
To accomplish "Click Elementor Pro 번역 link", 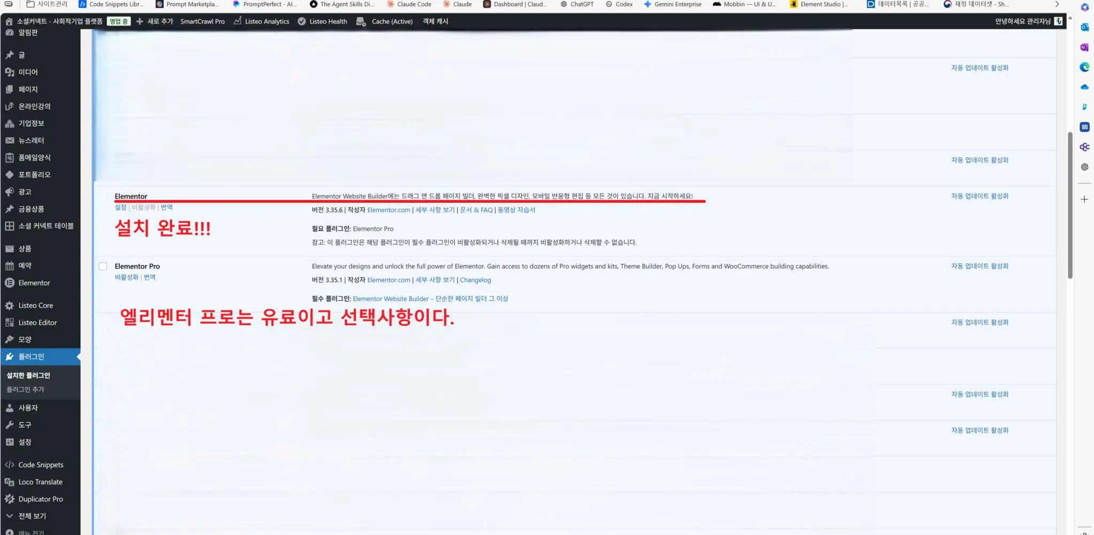I will click(150, 278).
